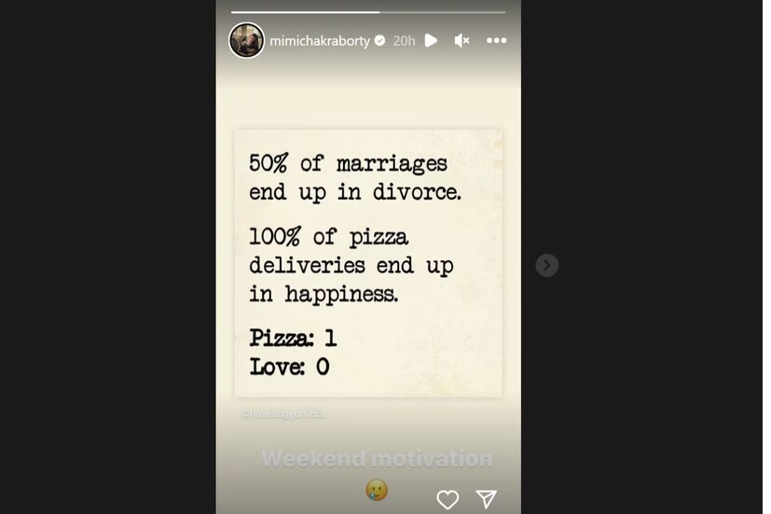Visit the mimichakraborty username link

click(320, 41)
